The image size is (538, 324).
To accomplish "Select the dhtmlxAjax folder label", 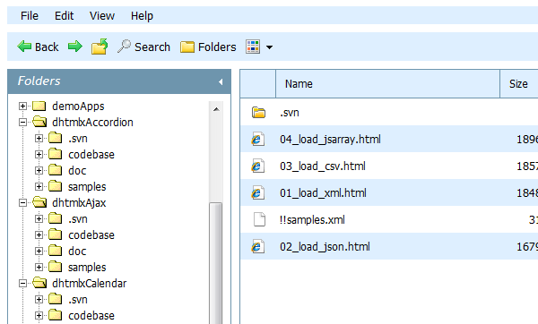I will (x=79, y=203).
